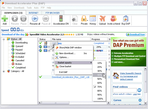Open the Auto menu
Screen dimensions: 148x109
36,8
